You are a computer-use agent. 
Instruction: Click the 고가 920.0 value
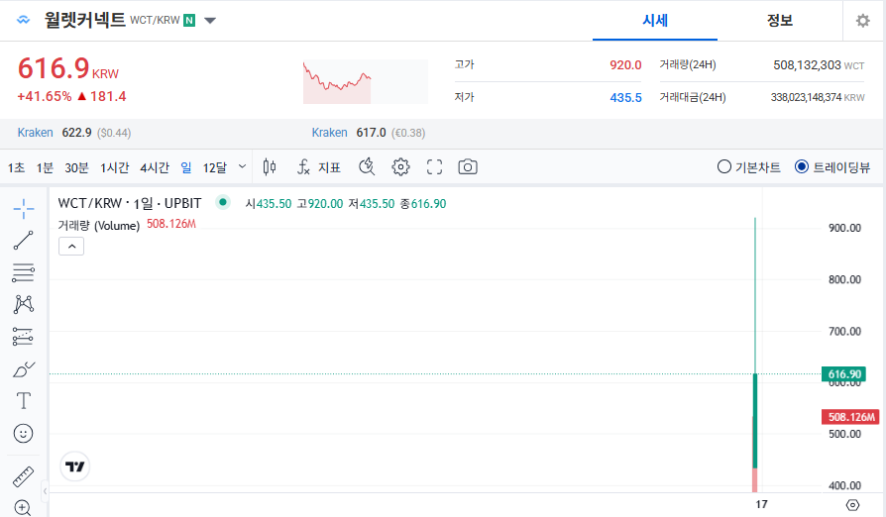[625, 65]
